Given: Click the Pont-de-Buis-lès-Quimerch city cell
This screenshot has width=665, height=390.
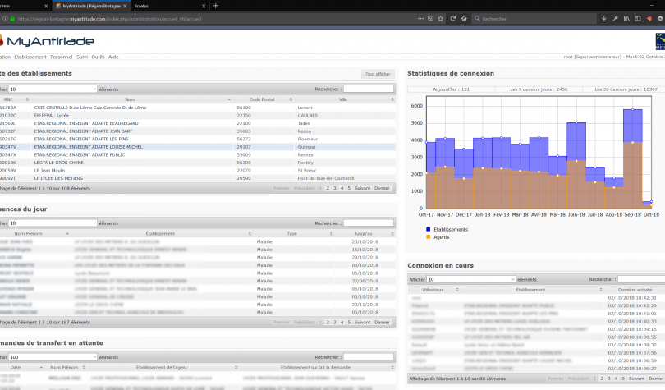Looking at the screenshot, I should 326,178.
